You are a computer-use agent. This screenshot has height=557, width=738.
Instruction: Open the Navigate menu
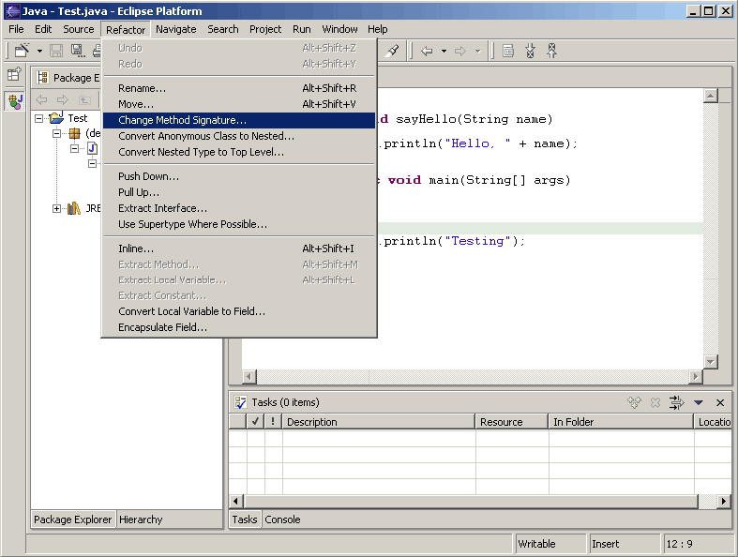tap(176, 29)
